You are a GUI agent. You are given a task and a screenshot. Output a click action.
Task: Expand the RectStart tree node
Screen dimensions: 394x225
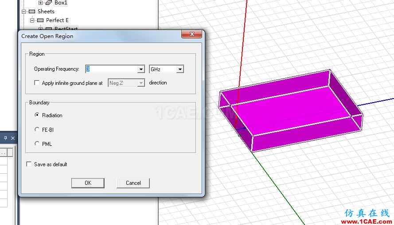[40, 29]
